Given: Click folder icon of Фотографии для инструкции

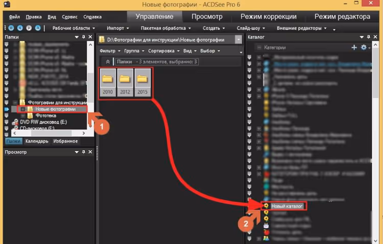Looking at the screenshot, I should click(x=22, y=102).
